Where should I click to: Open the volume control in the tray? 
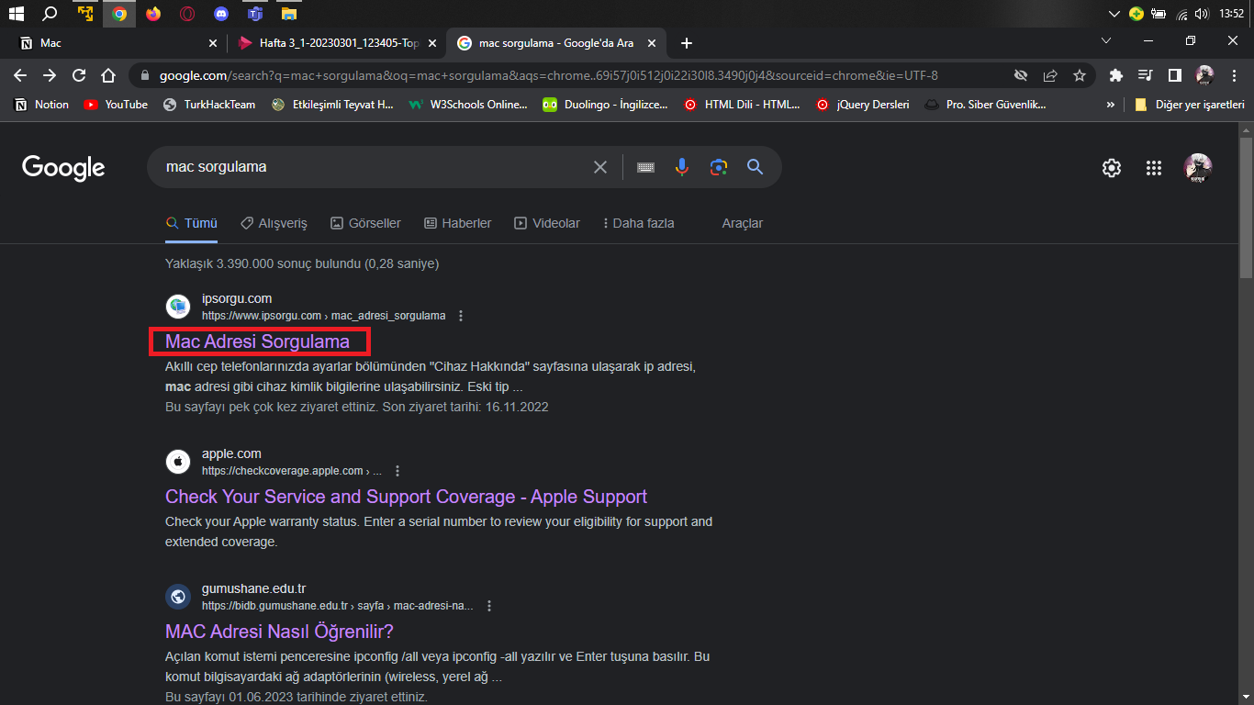click(x=1202, y=14)
